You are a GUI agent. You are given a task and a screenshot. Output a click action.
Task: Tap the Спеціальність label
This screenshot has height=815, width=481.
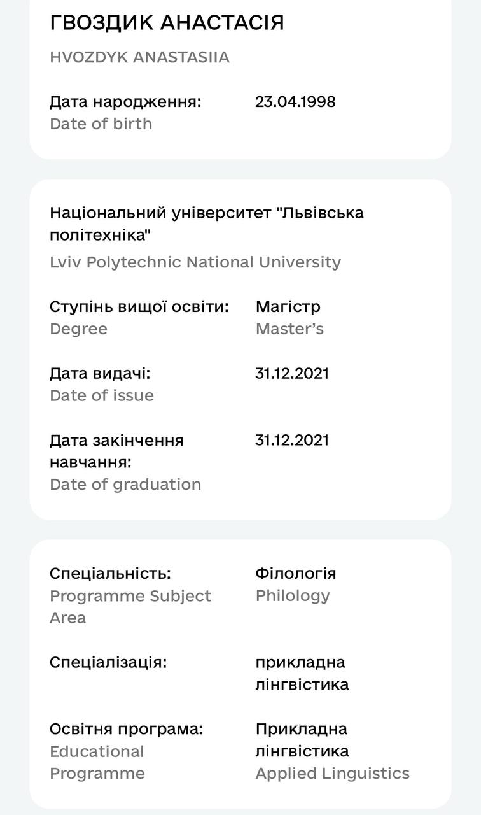point(110,573)
